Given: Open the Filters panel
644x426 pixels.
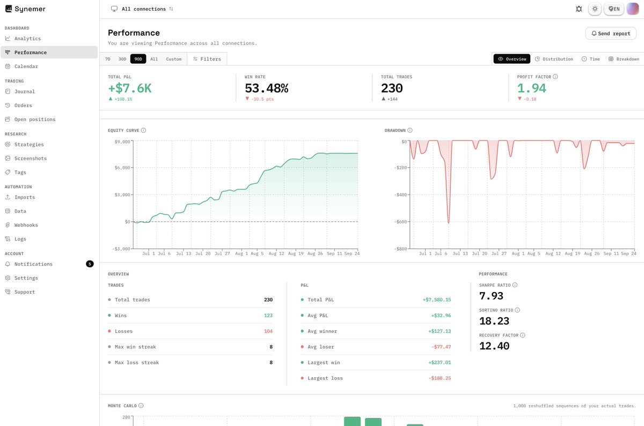Looking at the screenshot, I should tap(207, 59).
